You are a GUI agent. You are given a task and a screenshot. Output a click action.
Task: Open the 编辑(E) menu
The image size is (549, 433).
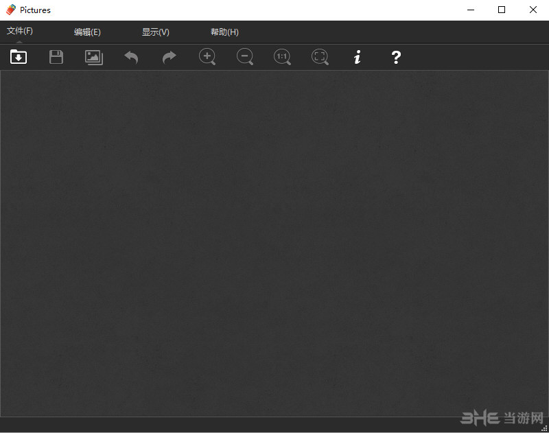(88, 32)
